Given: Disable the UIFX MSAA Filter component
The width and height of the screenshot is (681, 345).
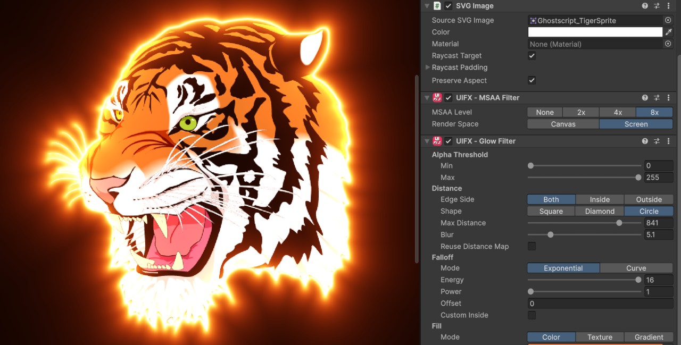Looking at the screenshot, I should tap(449, 98).
